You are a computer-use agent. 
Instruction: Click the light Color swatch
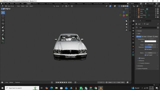coord(150,41)
